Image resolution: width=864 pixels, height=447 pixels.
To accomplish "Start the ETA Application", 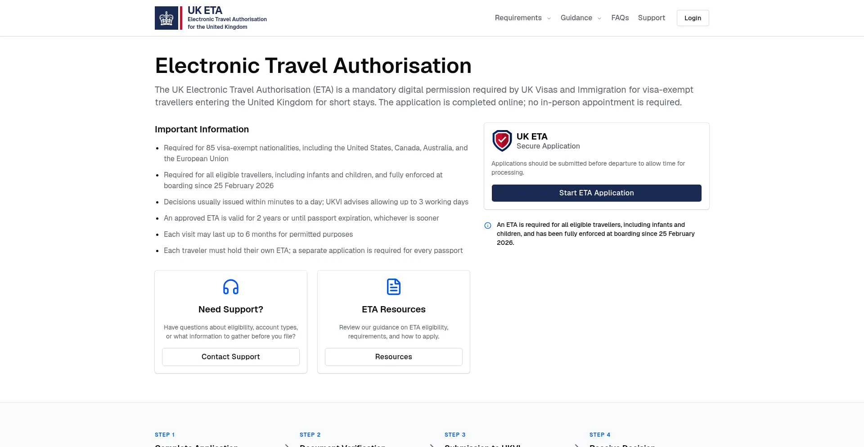I will [597, 193].
